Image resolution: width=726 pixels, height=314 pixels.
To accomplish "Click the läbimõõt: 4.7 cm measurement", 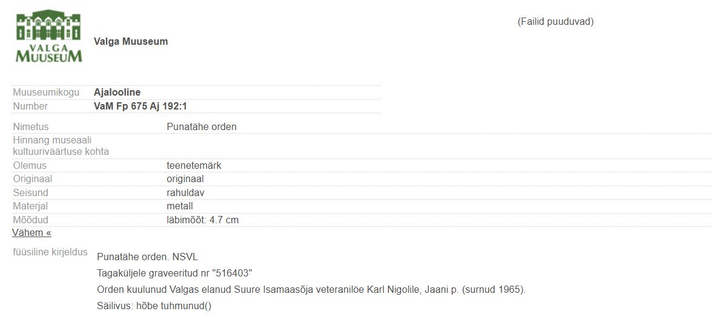I will pyautogui.click(x=202, y=220).
